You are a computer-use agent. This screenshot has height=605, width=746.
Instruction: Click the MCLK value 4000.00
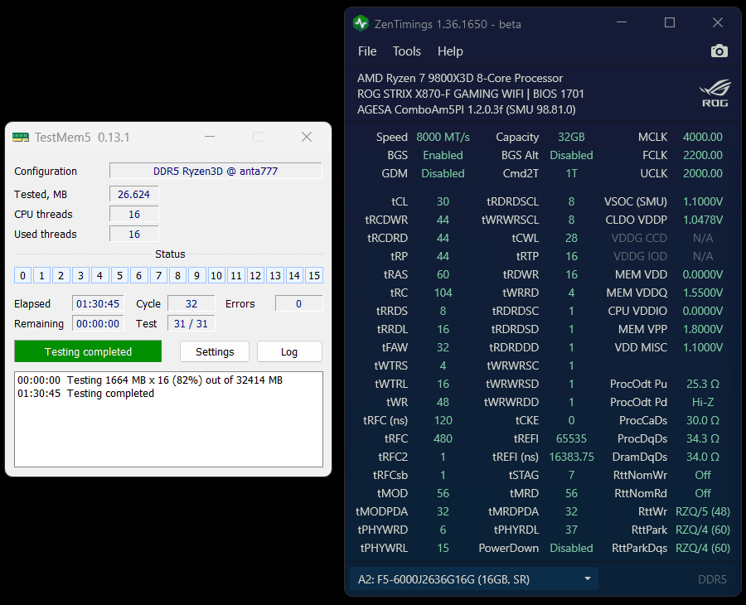pos(703,137)
